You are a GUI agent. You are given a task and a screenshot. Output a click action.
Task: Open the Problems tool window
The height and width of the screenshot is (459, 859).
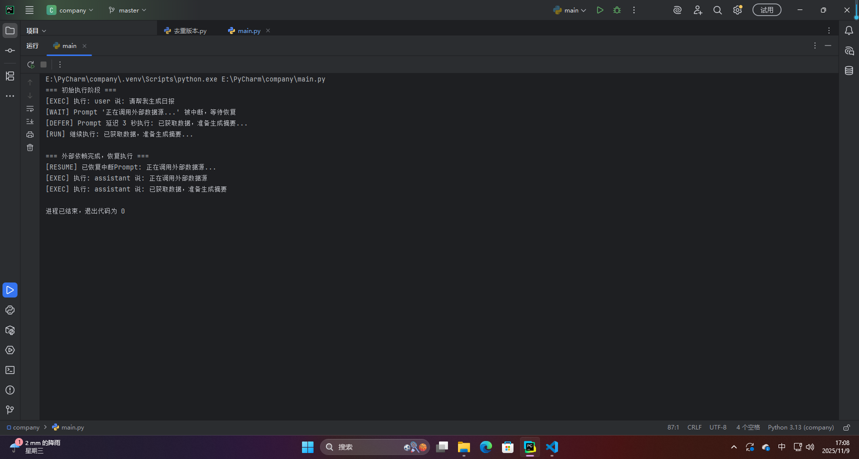[x=10, y=390]
